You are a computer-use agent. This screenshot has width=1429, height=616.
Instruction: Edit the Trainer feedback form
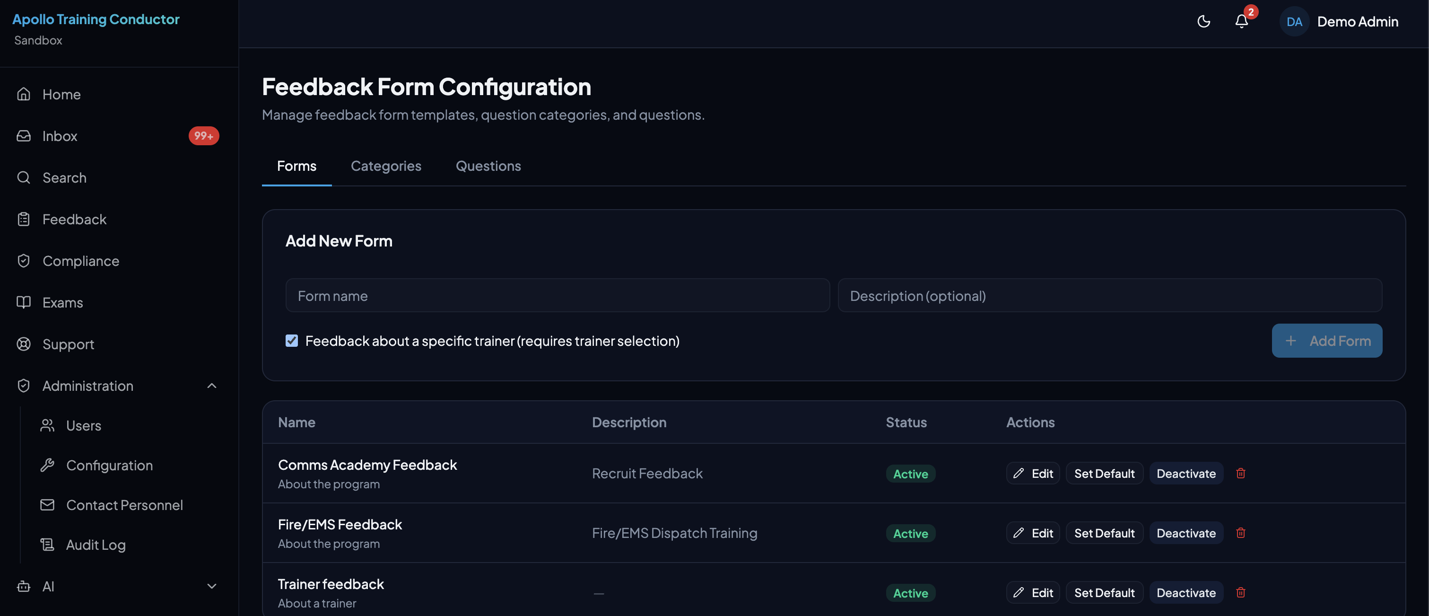(1033, 593)
